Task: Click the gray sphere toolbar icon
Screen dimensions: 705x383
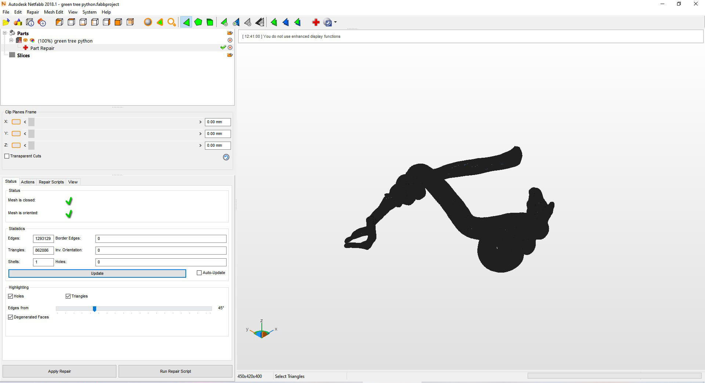Action: click(148, 22)
